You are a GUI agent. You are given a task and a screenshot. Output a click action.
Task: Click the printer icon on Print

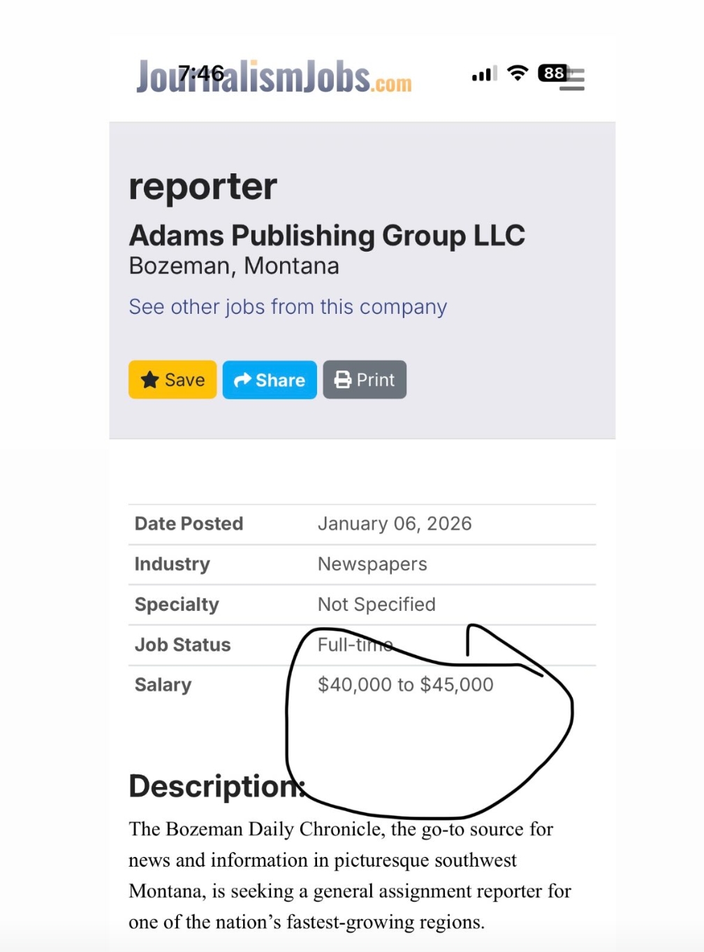[x=343, y=380]
